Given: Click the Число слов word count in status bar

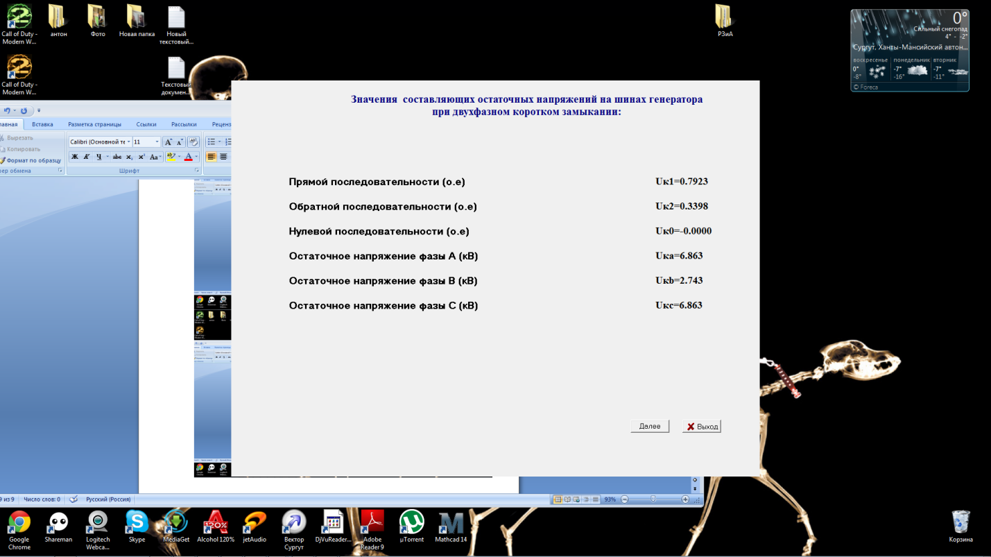Looking at the screenshot, I should pos(42,499).
